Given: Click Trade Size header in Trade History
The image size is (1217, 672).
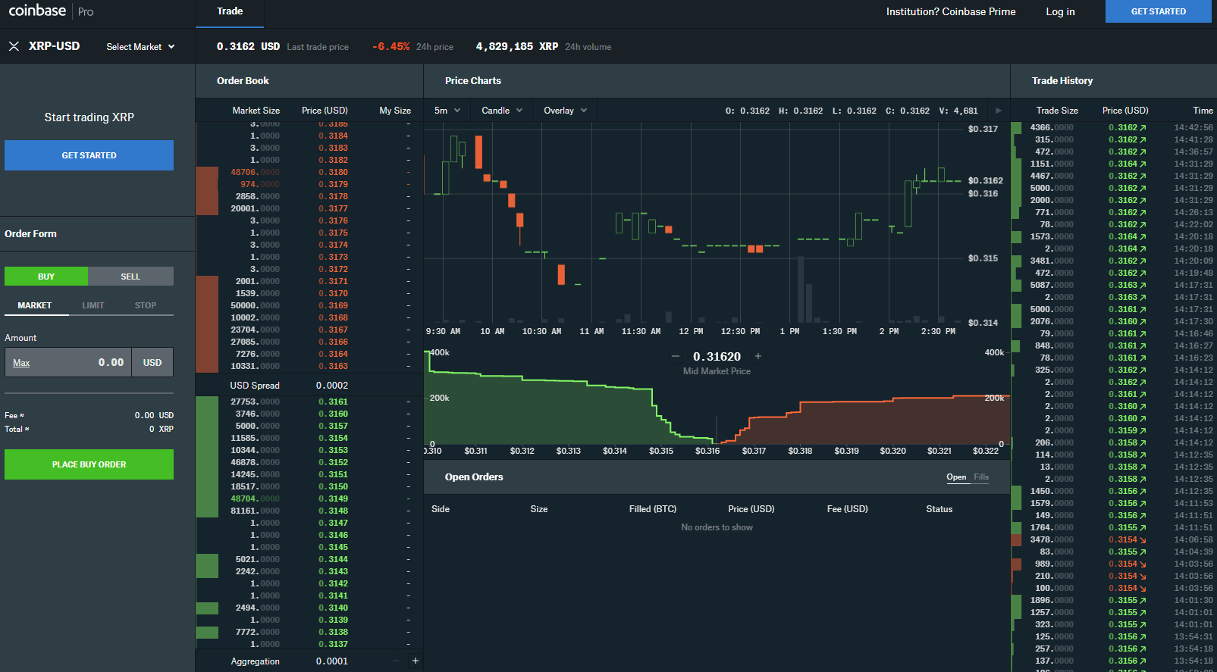Looking at the screenshot, I should click(1057, 111).
